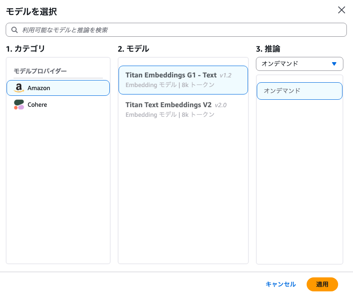Choose Titan Embeddings G1 - Text model

(183, 80)
